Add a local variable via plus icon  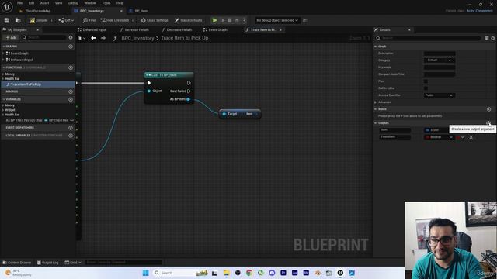(x=71, y=136)
